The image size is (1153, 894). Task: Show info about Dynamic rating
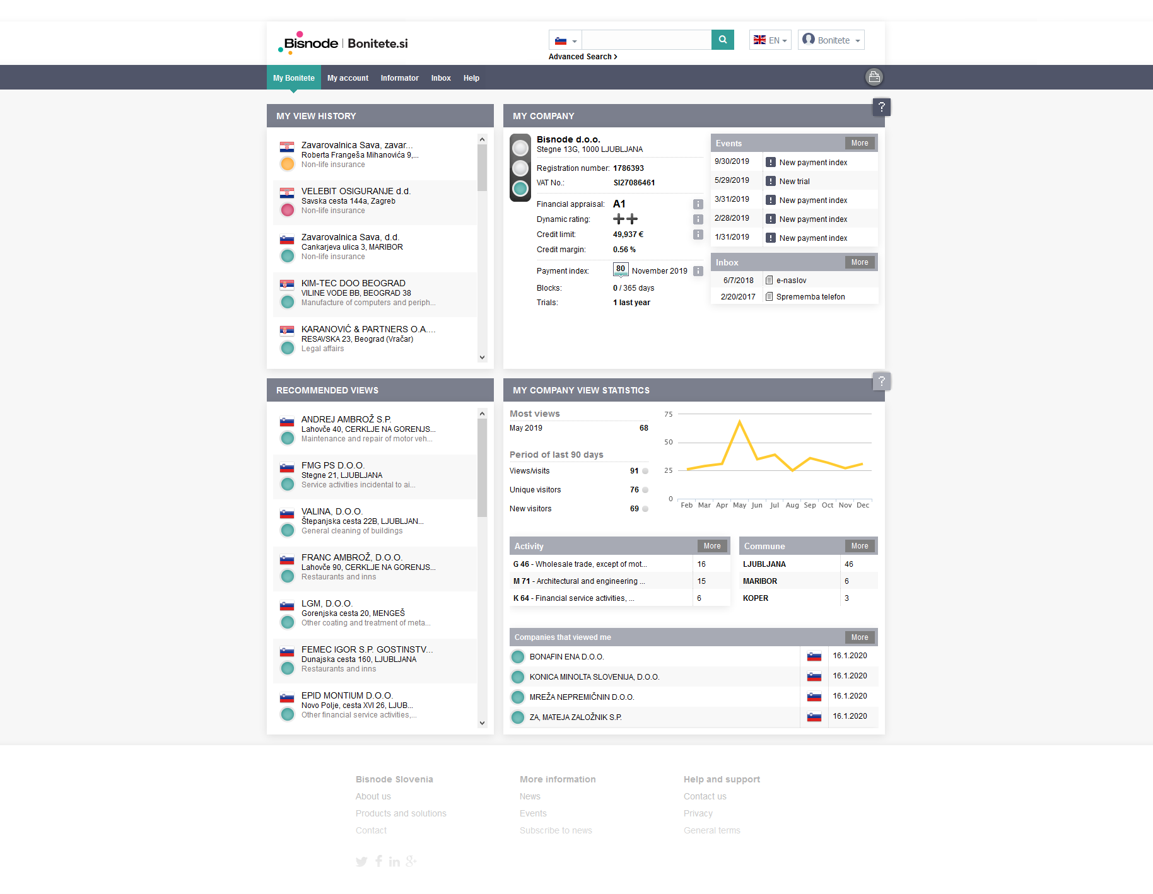coord(698,219)
